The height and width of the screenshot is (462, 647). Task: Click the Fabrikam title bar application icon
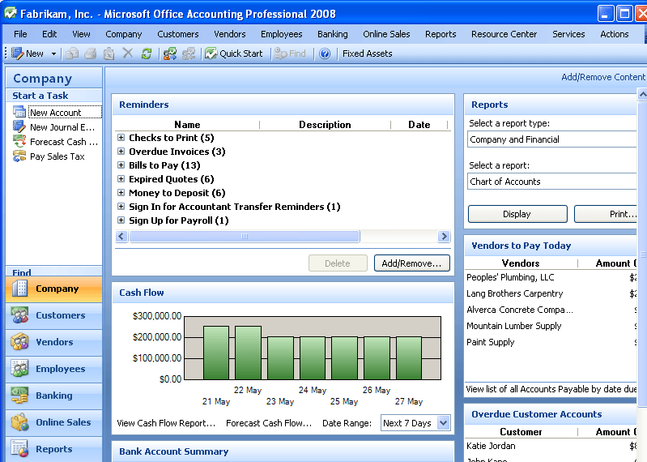pos(11,13)
